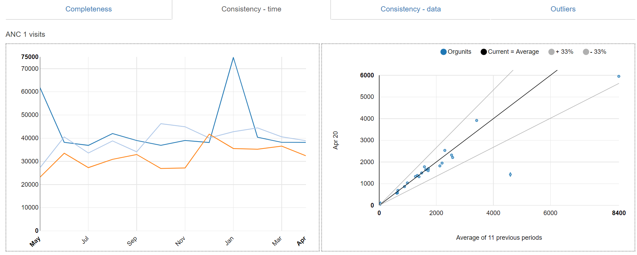The height and width of the screenshot is (255, 637).
Task: Switch to the Outliers tab
Action: [563, 9]
